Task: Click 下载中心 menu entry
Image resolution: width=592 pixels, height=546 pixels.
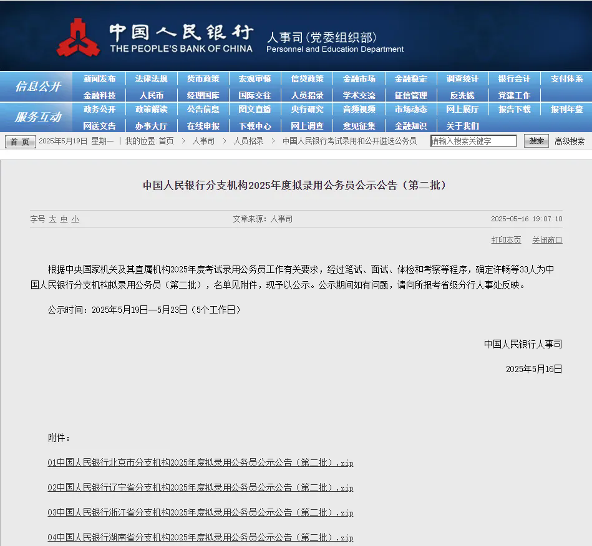Action: [255, 126]
